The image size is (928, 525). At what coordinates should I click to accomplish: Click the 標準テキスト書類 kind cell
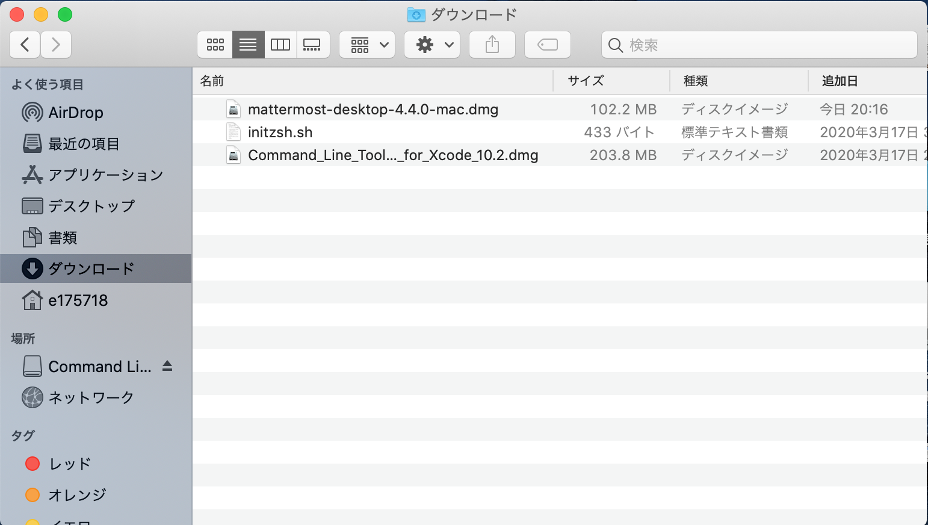click(x=735, y=132)
